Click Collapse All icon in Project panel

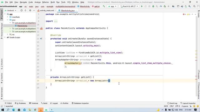(25, 10)
